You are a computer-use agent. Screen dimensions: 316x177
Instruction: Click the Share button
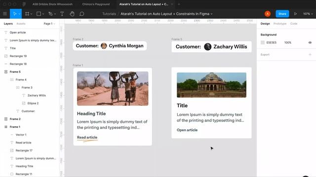tap(282, 14)
